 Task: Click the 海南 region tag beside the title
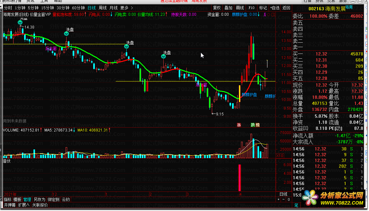pyautogui.click(x=349, y=7)
